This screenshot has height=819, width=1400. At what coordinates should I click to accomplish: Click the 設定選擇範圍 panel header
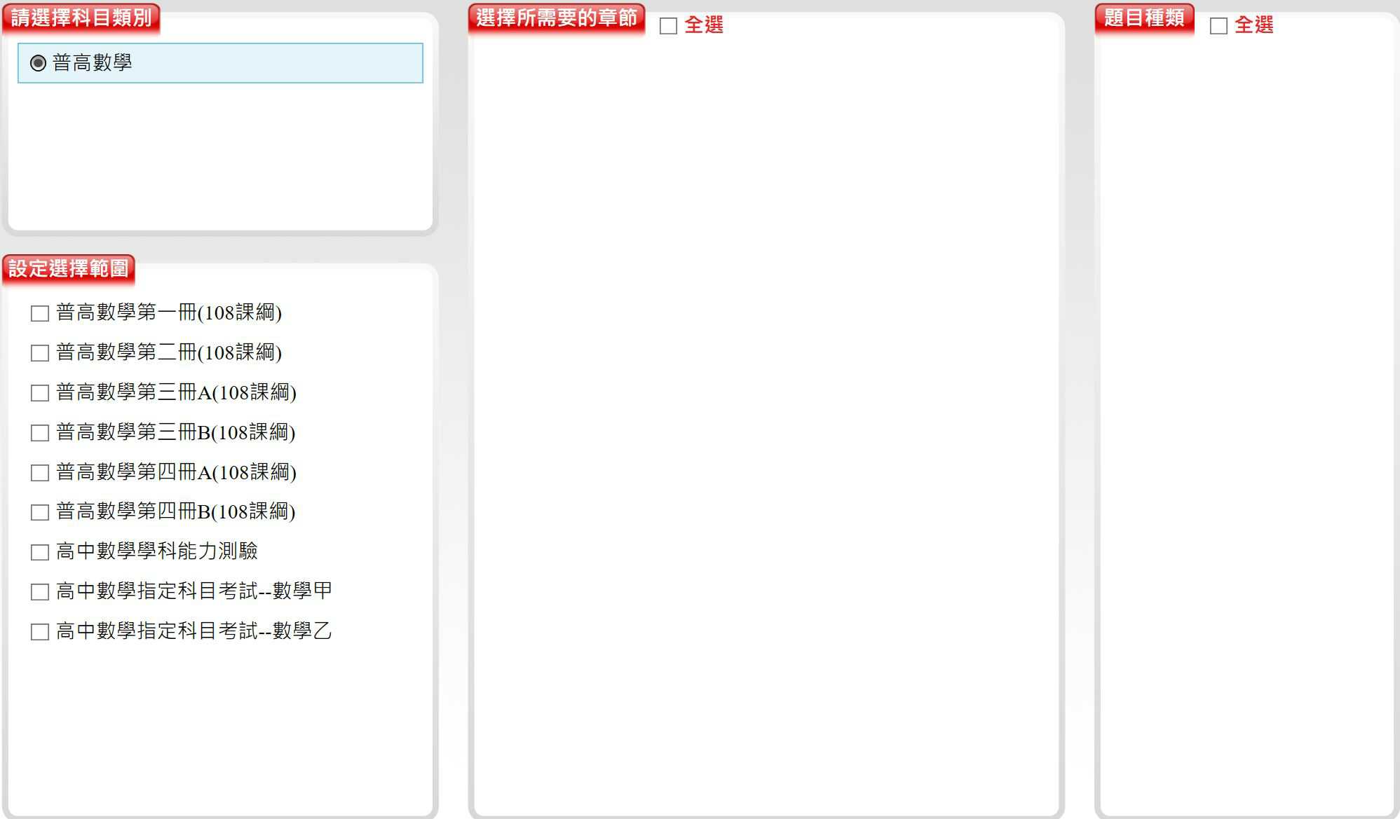pos(69,269)
